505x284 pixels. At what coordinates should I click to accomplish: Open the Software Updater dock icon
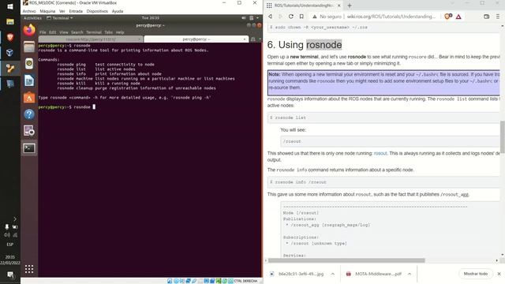click(x=29, y=131)
